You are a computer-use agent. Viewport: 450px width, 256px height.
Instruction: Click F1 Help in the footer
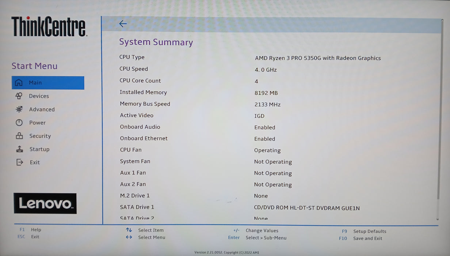(x=30, y=230)
